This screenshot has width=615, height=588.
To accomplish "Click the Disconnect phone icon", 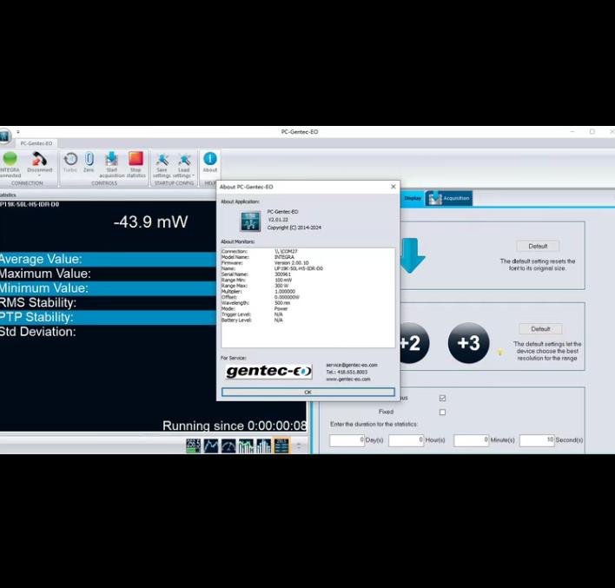I will tap(39, 159).
